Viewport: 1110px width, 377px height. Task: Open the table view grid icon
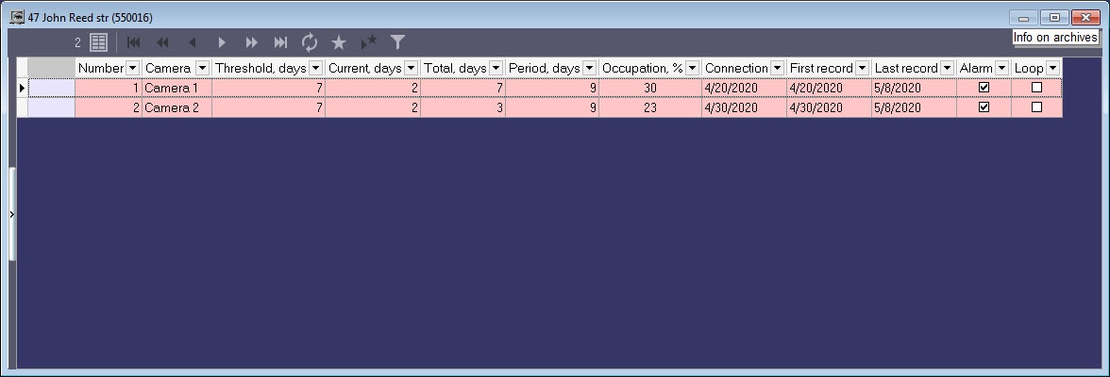pos(98,42)
